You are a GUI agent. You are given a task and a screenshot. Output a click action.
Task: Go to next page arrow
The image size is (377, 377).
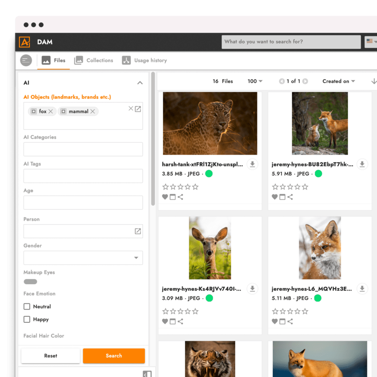pyautogui.click(x=305, y=81)
